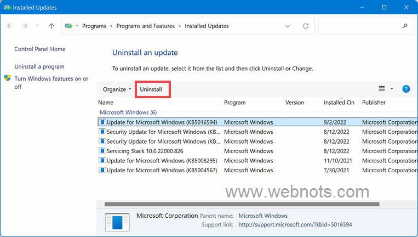The height and width of the screenshot is (237, 418).
Task: Open Control Panel Home link
Action: click(40, 49)
